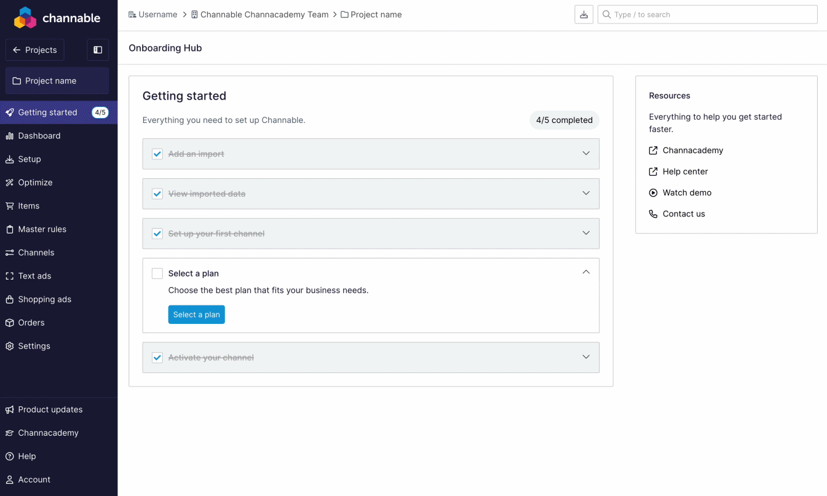The width and height of the screenshot is (827, 496).
Task: Click the download icon button in the top bar
Action: (584, 14)
